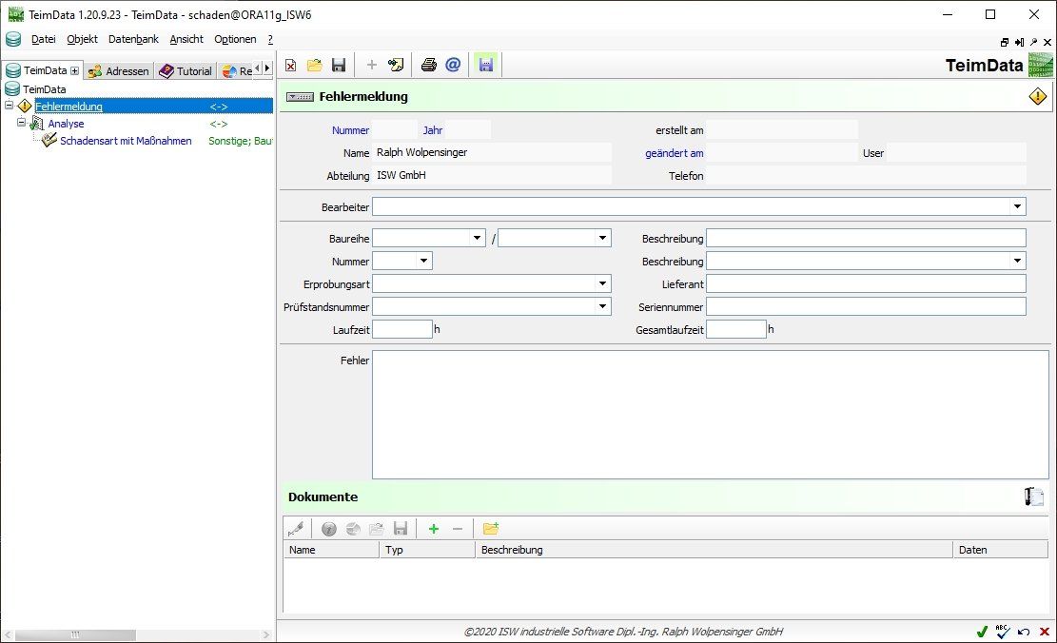Collapse the Analyse tree branch
Image resolution: width=1057 pixels, height=643 pixels.
click(21, 123)
